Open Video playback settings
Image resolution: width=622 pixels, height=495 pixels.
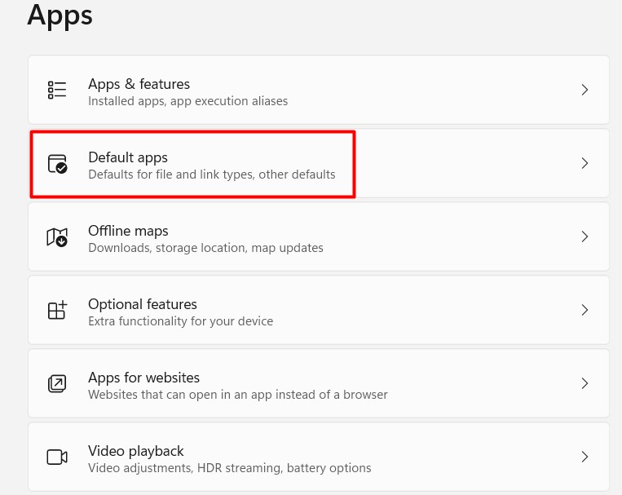click(x=135, y=451)
